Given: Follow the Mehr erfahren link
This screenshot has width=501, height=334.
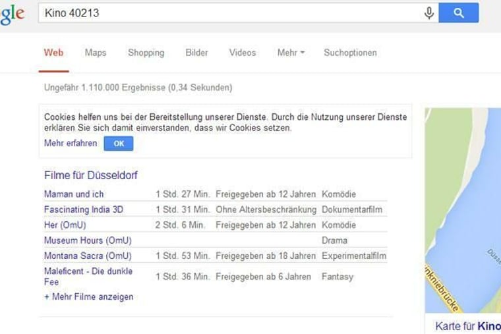Looking at the screenshot, I should [x=71, y=144].
